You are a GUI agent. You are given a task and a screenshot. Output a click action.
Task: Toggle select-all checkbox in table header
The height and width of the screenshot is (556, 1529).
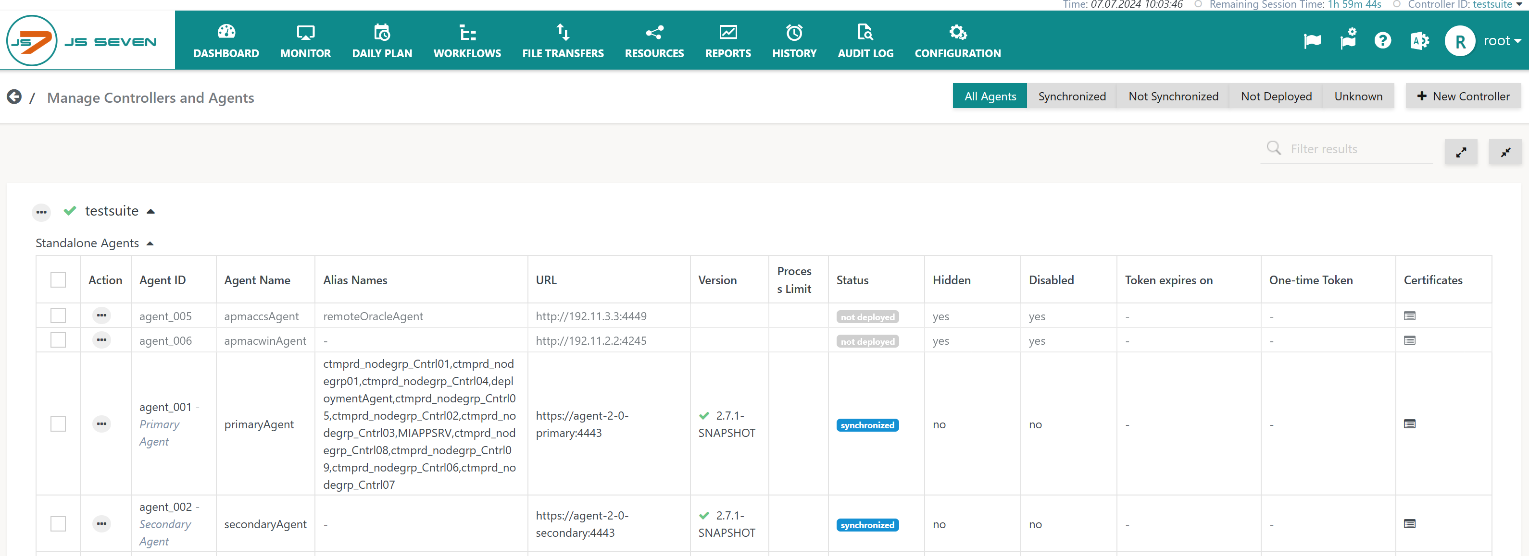click(x=58, y=279)
